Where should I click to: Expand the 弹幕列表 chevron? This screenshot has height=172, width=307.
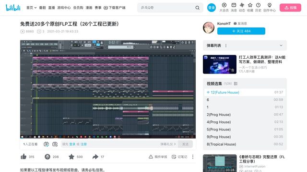pyautogui.click(x=281, y=45)
